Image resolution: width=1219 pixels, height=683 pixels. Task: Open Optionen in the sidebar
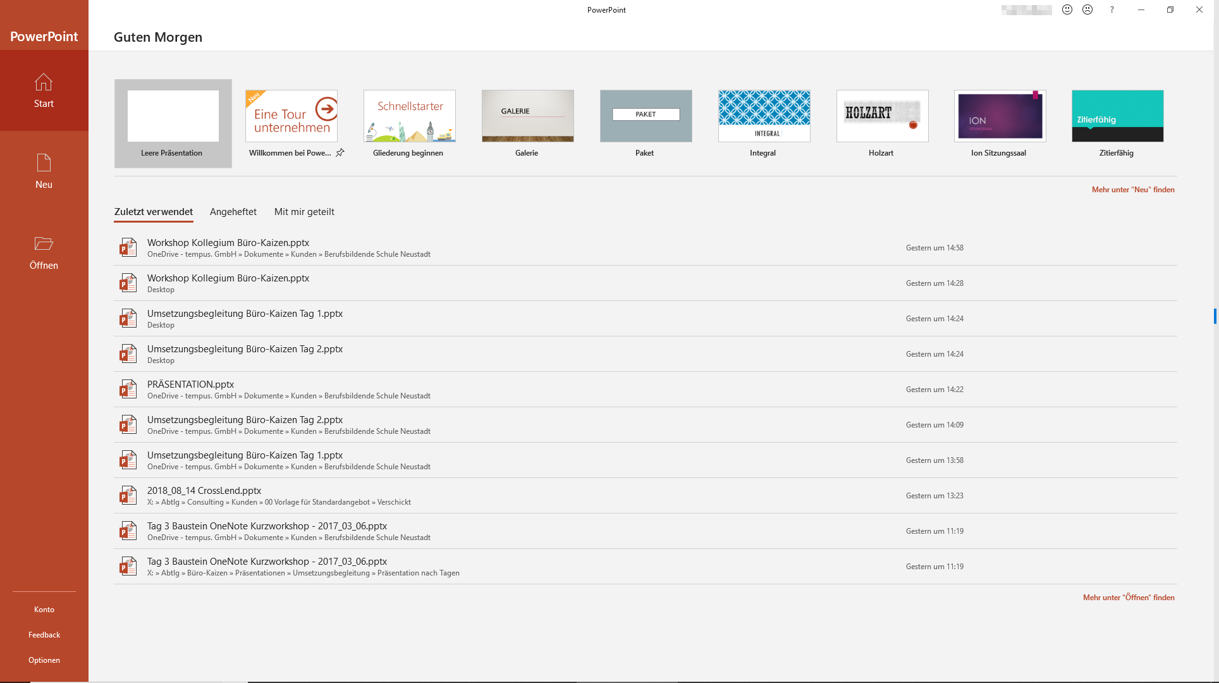coord(44,660)
